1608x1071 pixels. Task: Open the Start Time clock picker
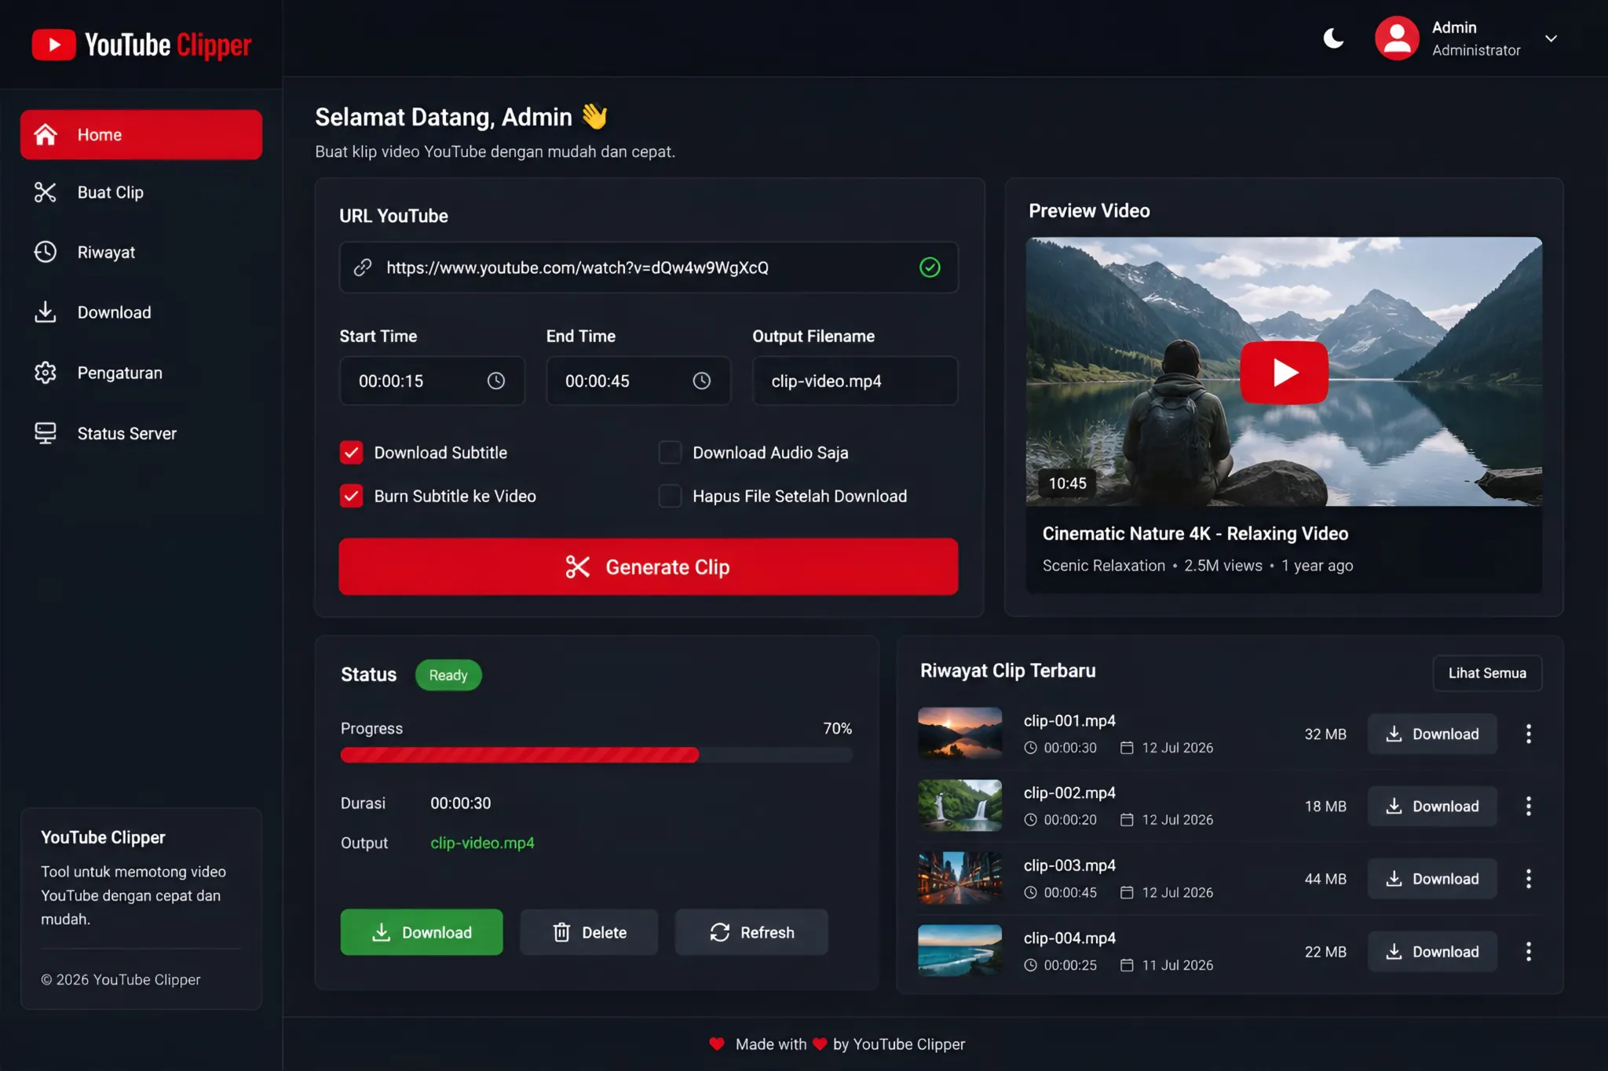pyautogui.click(x=496, y=381)
